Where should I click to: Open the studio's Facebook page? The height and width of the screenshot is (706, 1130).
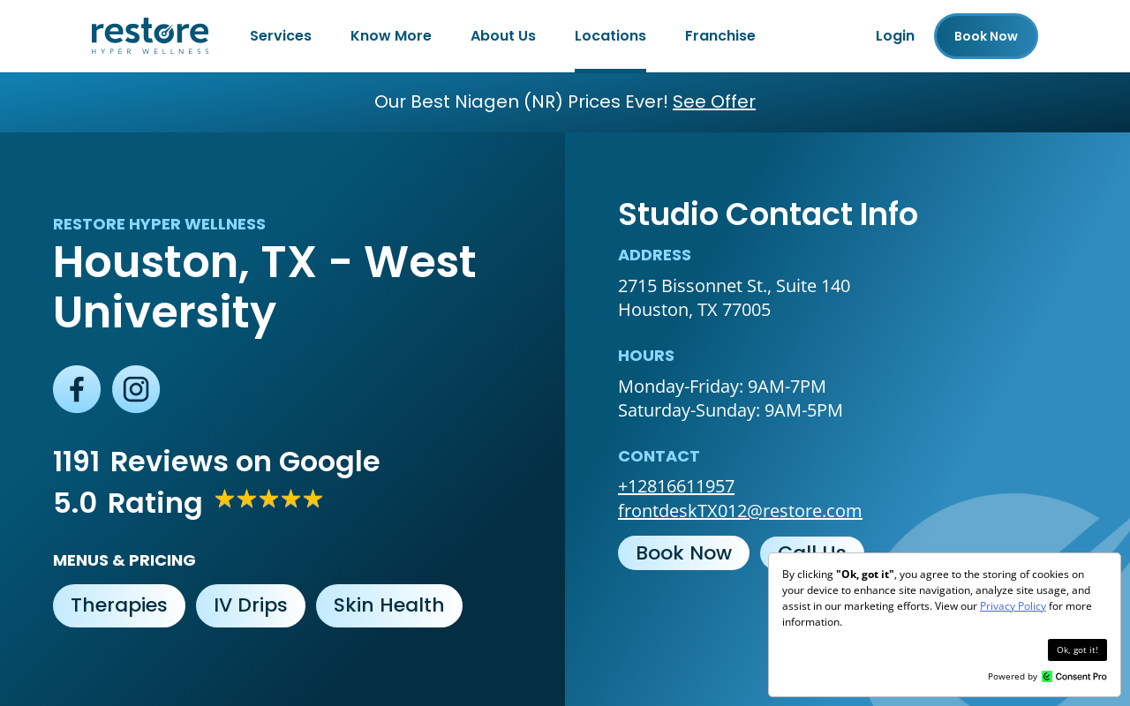77,389
